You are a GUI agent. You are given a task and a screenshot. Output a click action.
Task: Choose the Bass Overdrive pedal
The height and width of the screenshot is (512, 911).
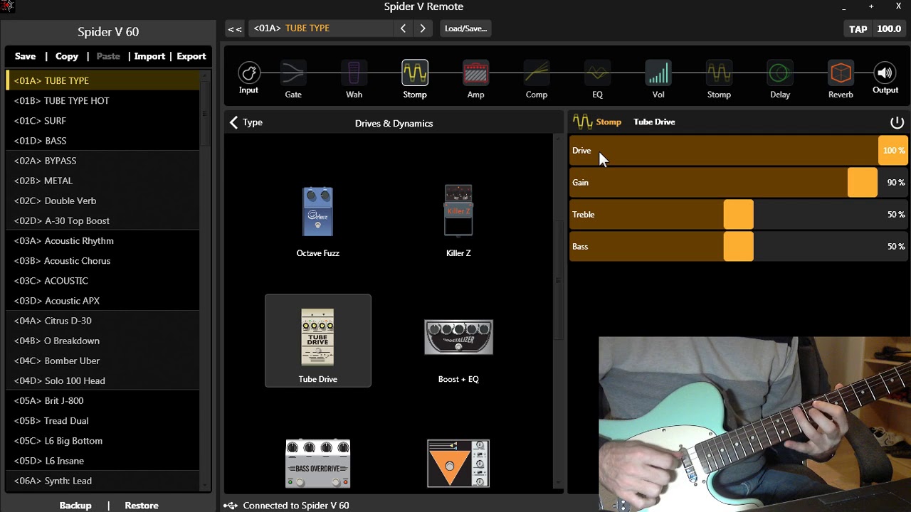click(318, 464)
